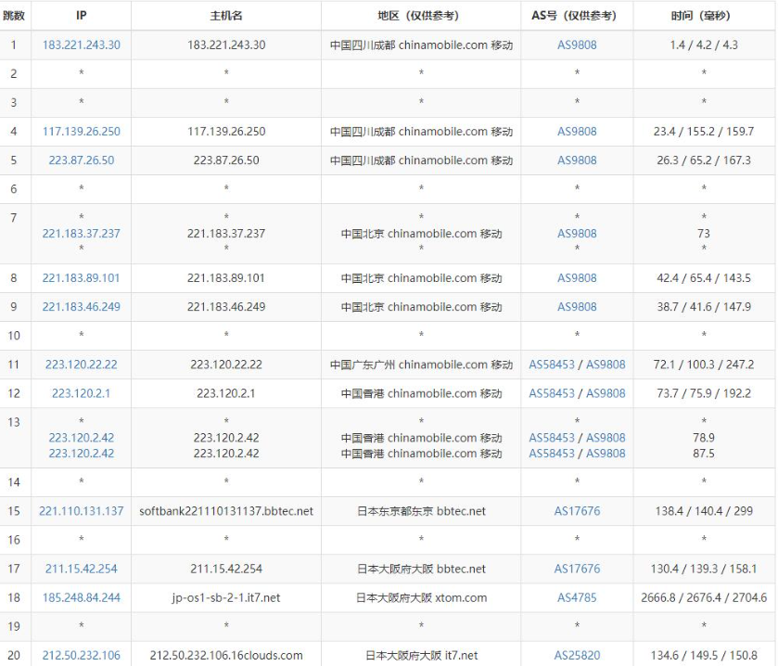Viewport: 778px width, 666px height.
Task: Click the 212.50.232.106 IP link at hop 20
Action: 81,656
